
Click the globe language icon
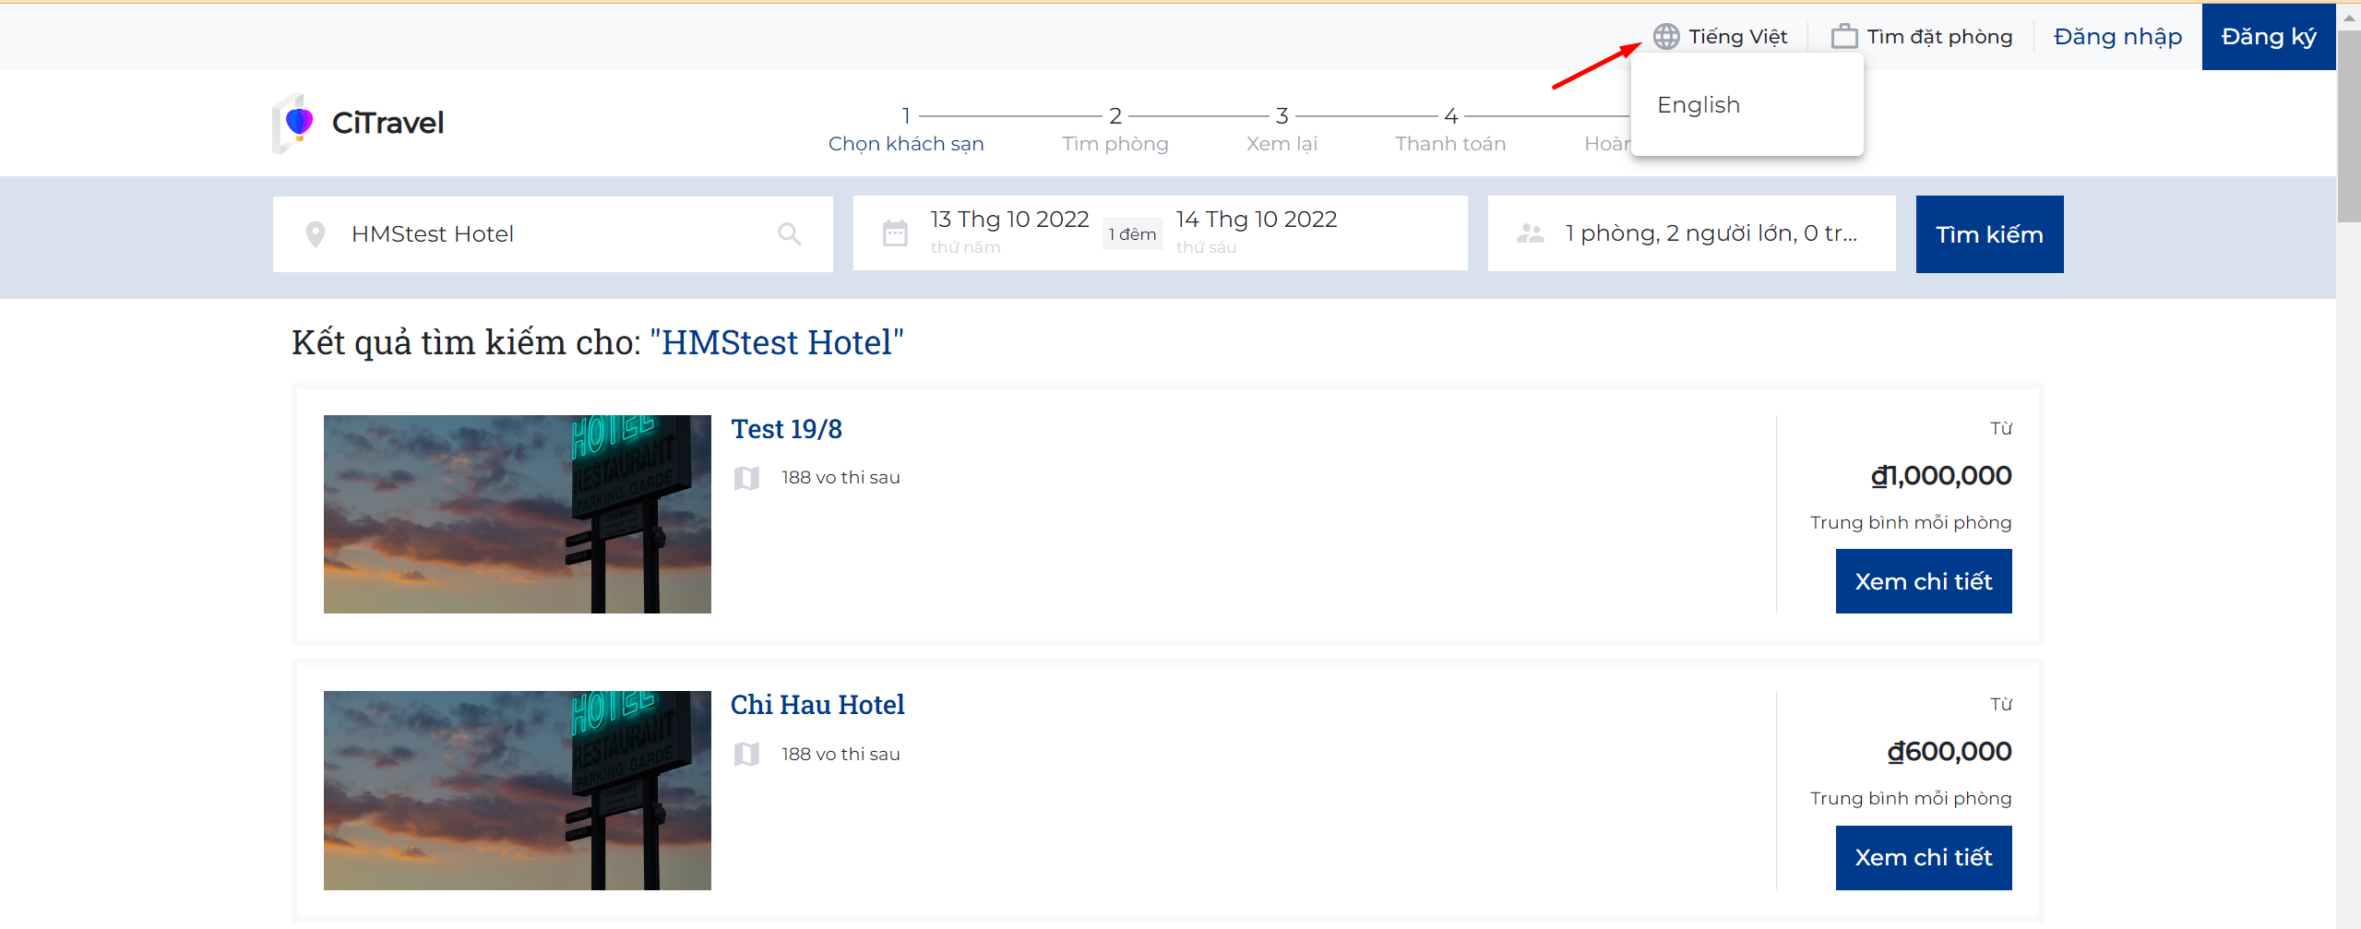tap(1665, 36)
